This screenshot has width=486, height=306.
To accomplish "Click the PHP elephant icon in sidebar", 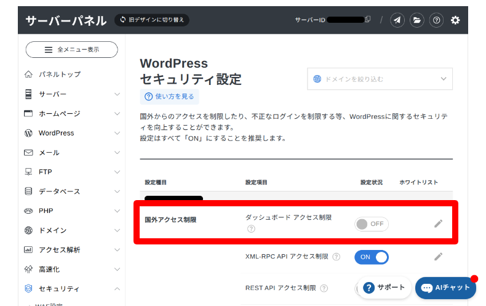I will [x=28, y=211].
